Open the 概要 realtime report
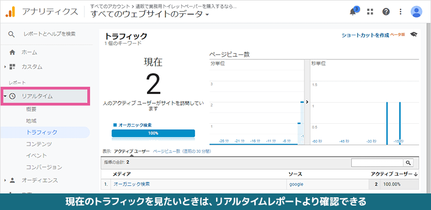 pyautogui.click(x=31, y=109)
